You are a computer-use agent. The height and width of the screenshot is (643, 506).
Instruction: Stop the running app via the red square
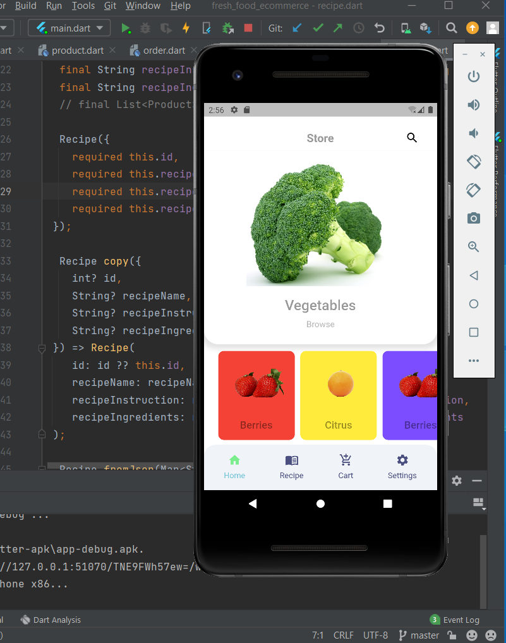(248, 28)
